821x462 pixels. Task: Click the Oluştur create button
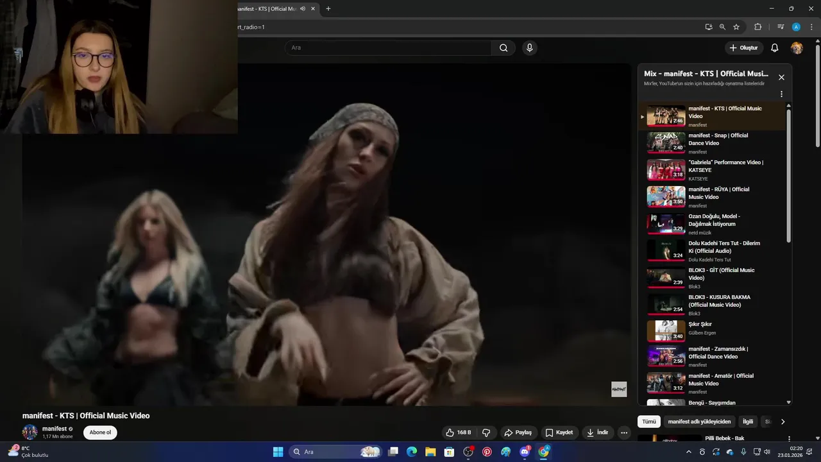pyautogui.click(x=743, y=48)
